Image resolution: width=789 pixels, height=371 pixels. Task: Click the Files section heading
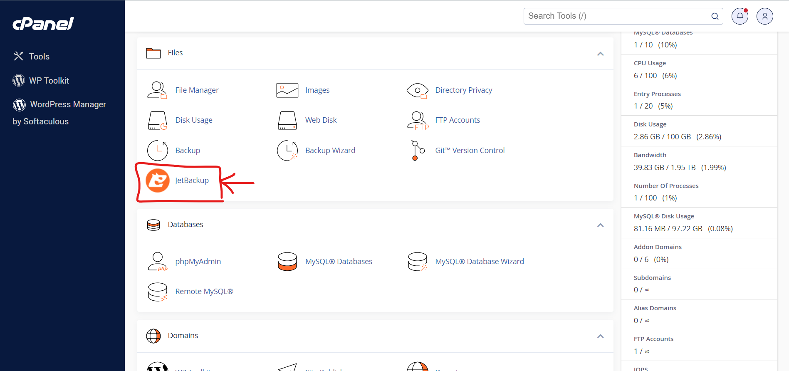tap(175, 53)
